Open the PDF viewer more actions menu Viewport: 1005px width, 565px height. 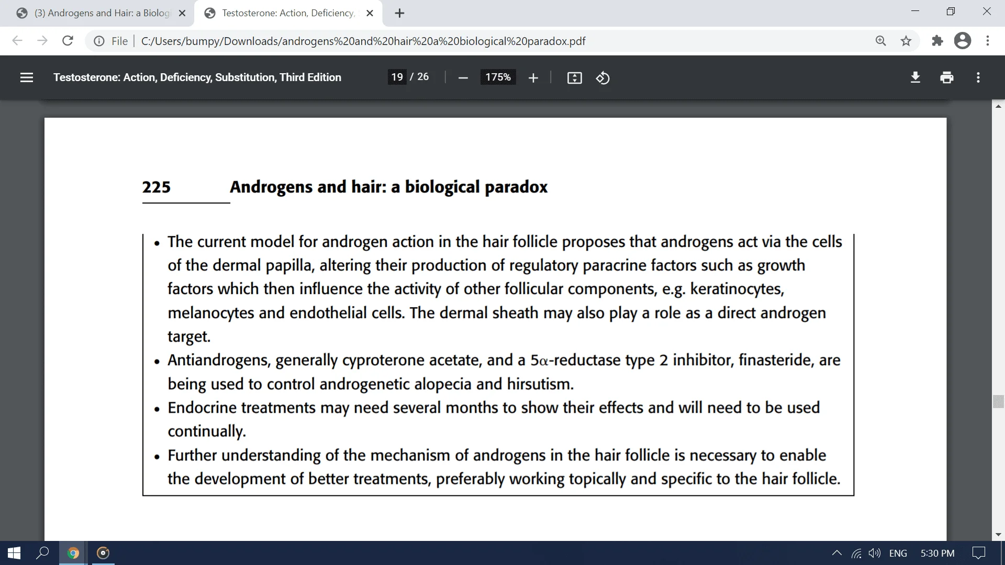click(x=978, y=77)
